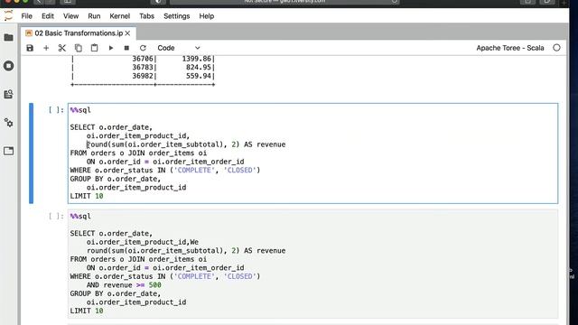Open the Commands palette sidebar icon
578x325 pixels.
pyautogui.click(x=8, y=94)
